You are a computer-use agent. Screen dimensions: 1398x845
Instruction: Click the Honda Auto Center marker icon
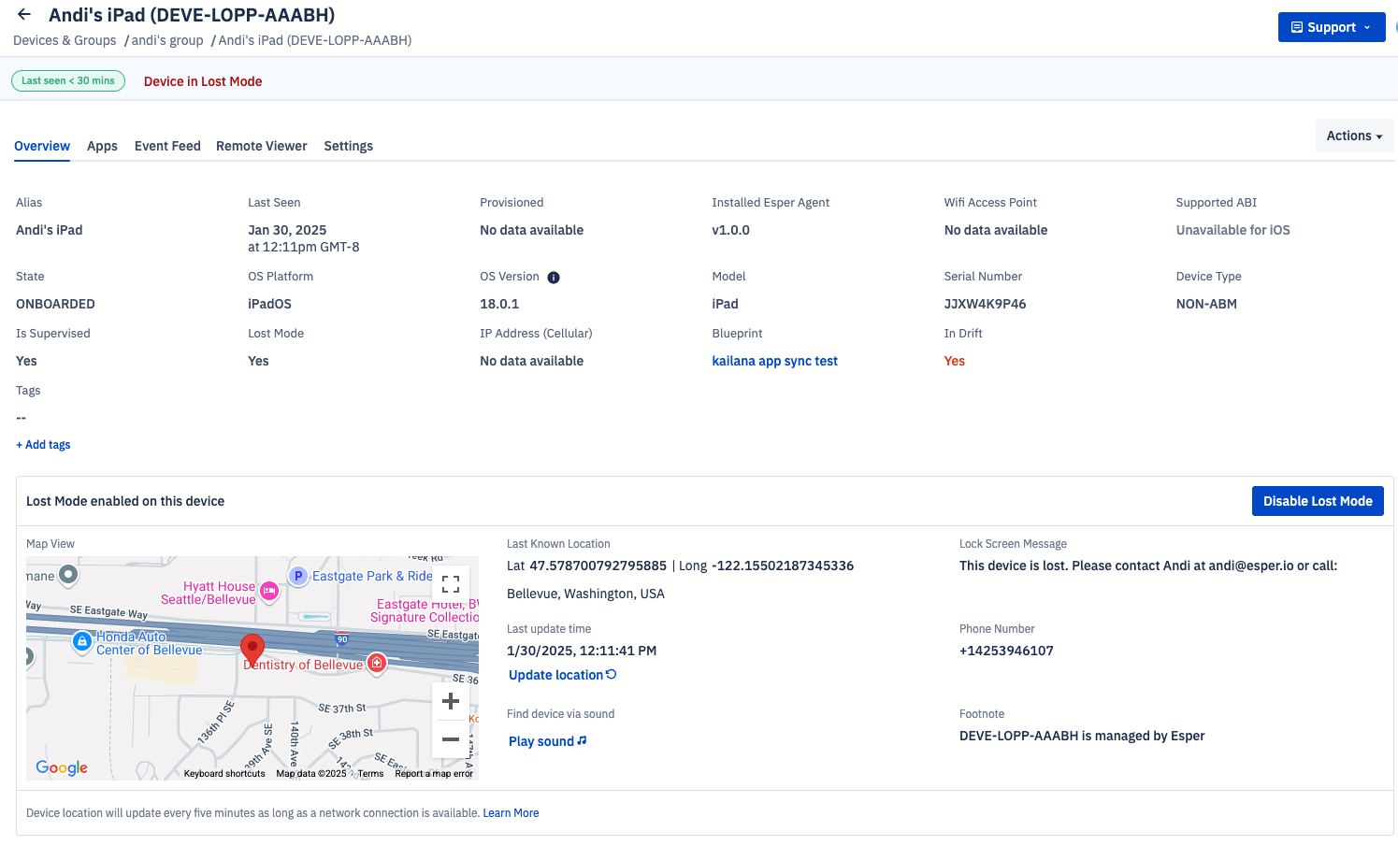coord(82,641)
